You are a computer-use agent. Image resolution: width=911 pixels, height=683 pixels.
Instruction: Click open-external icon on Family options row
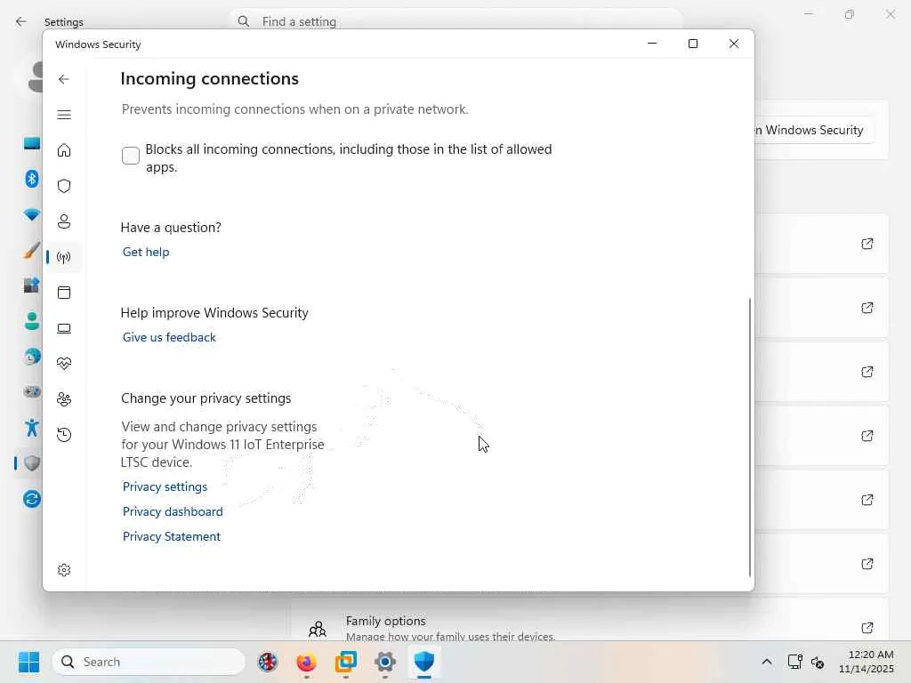tap(867, 628)
